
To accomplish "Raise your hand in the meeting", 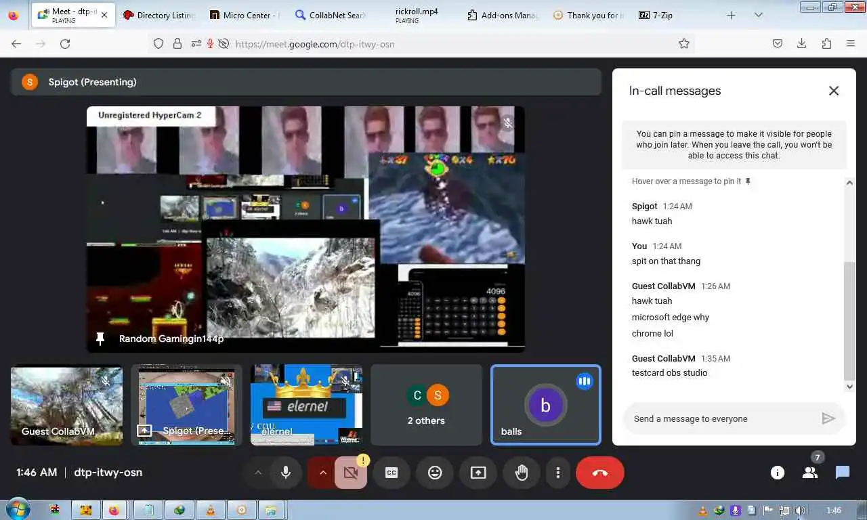I will [522, 473].
